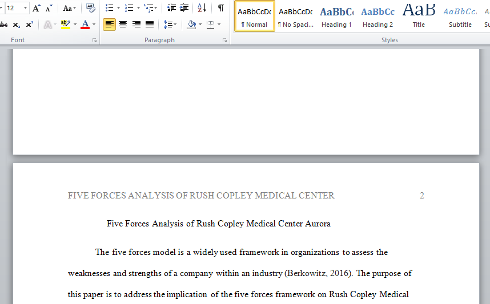Apply the Subtitle style
Screen dimensions: 490x304
[x=460, y=16]
